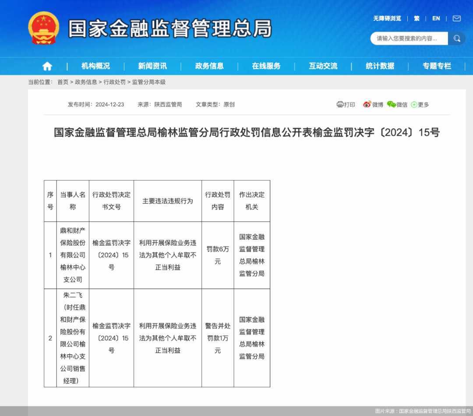473x416 pixels.
Task: Open the home icon in navigation bar
Action: pyautogui.click(x=47, y=66)
